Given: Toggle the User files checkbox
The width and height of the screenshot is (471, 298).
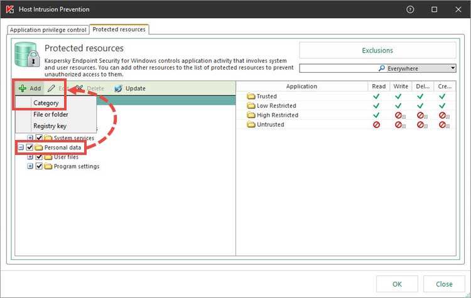Looking at the screenshot, I should pos(39,157).
